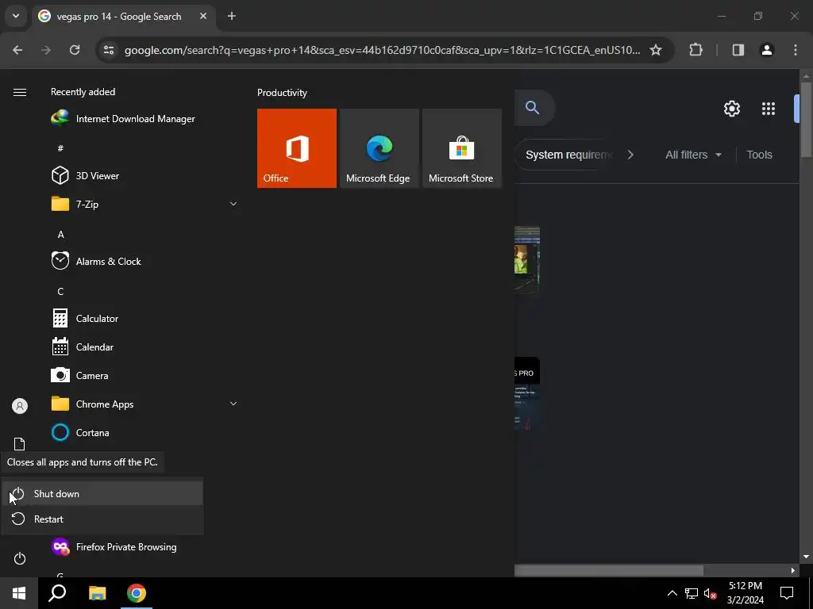Click the Chrome address bar URL
Image resolution: width=813 pixels, height=609 pixels.
(382, 50)
